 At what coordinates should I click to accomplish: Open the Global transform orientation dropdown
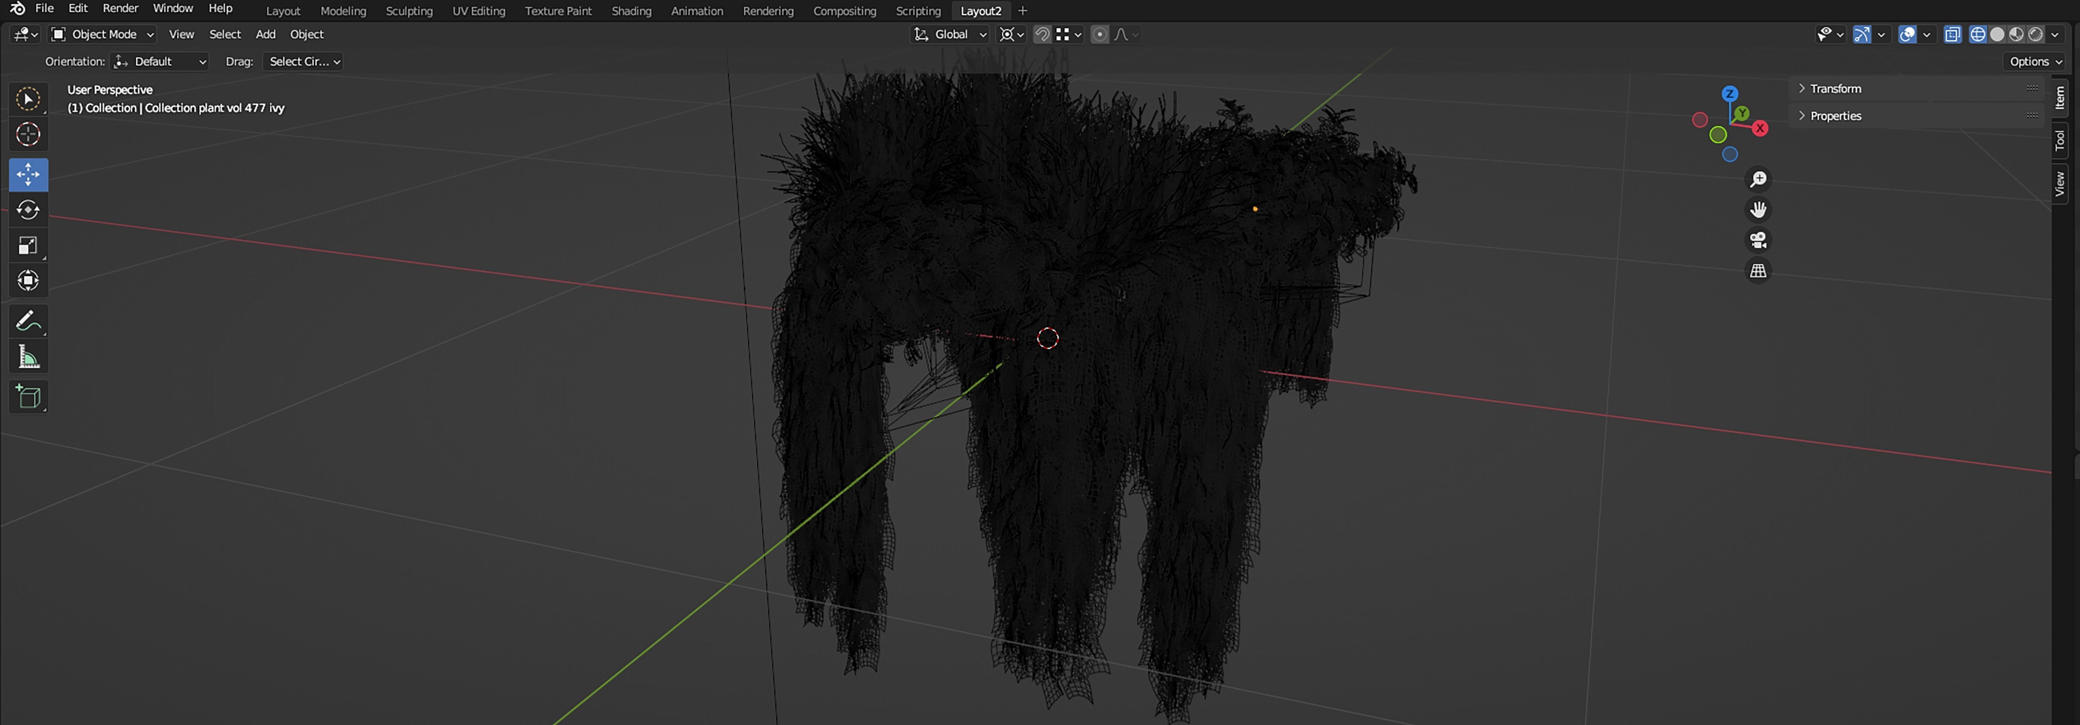[950, 35]
